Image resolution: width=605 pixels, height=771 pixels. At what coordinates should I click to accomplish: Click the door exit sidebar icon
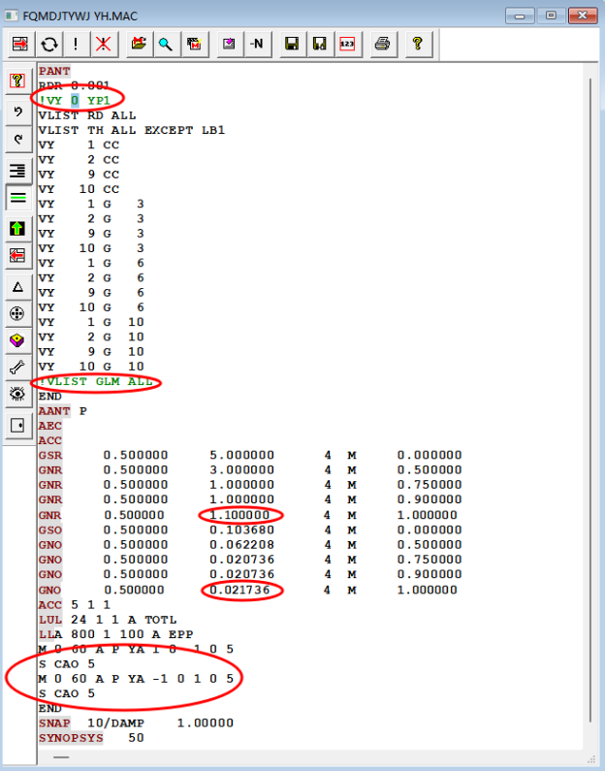pos(18,425)
